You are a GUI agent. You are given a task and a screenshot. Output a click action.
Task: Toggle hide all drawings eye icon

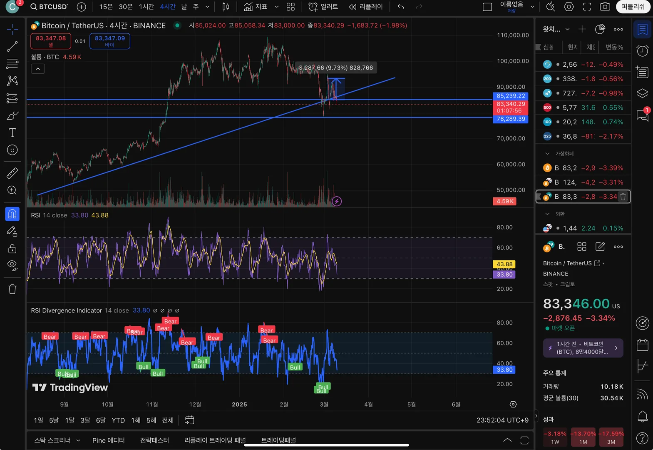tap(12, 266)
